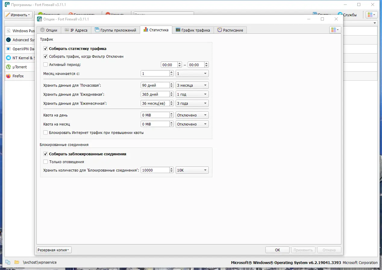Click the folder icon in the status bar

click(17, 262)
